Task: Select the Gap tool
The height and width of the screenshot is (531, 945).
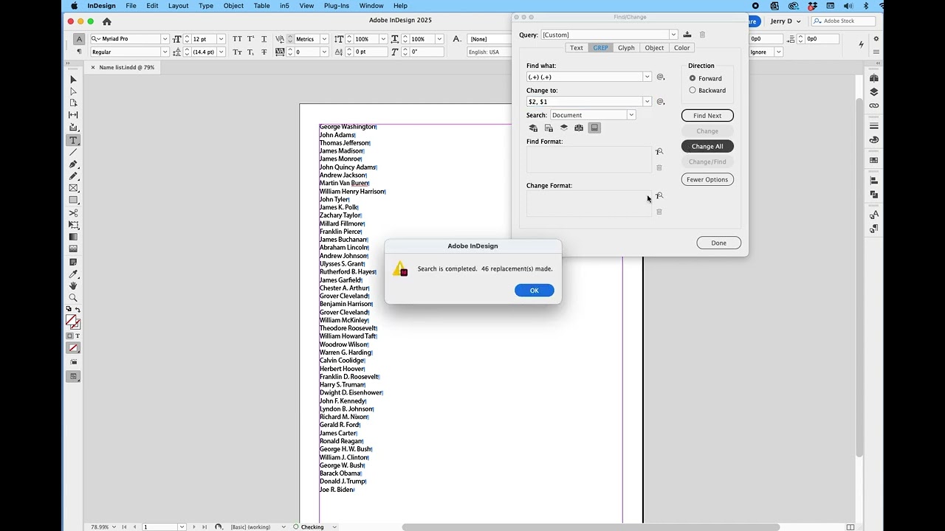Action: [x=73, y=115]
